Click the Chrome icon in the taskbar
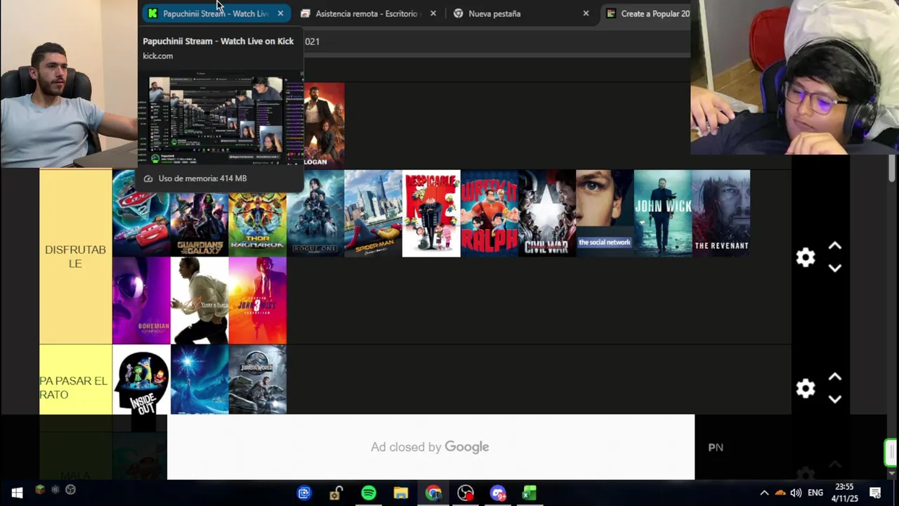The image size is (899, 506). click(433, 493)
